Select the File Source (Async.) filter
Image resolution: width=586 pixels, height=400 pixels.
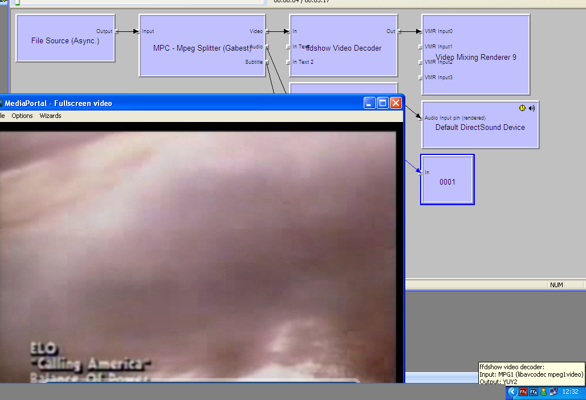[x=66, y=38]
